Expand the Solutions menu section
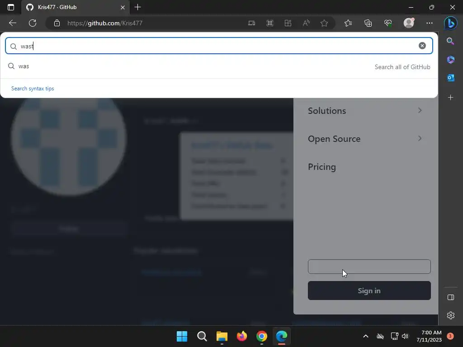The width and height of the screenshot is (463, 347). 365,111
